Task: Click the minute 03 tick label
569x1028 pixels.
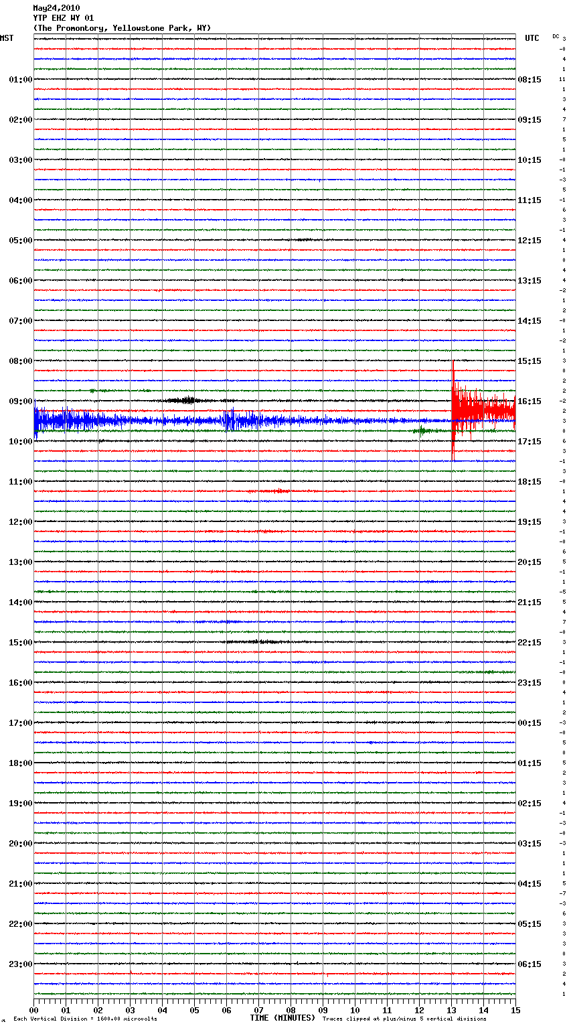Action: 130,1010
